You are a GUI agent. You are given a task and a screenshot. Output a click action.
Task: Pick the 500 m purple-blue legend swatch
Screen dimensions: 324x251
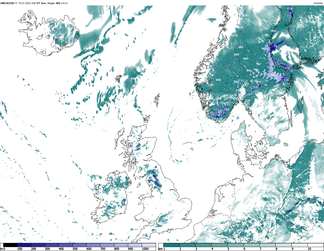click(79, 245)
